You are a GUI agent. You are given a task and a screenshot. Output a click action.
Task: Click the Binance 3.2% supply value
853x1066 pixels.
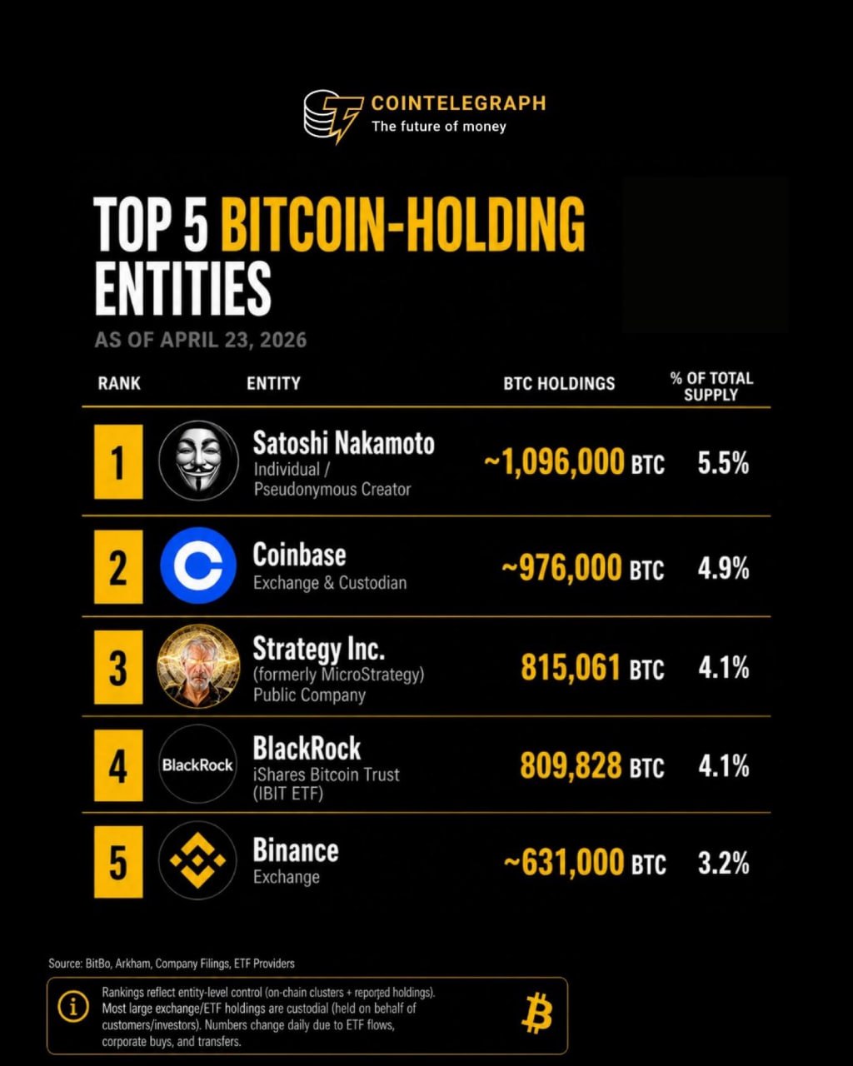point(723,864)
